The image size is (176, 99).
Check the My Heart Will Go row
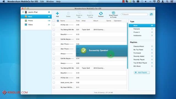coord(54,87)
